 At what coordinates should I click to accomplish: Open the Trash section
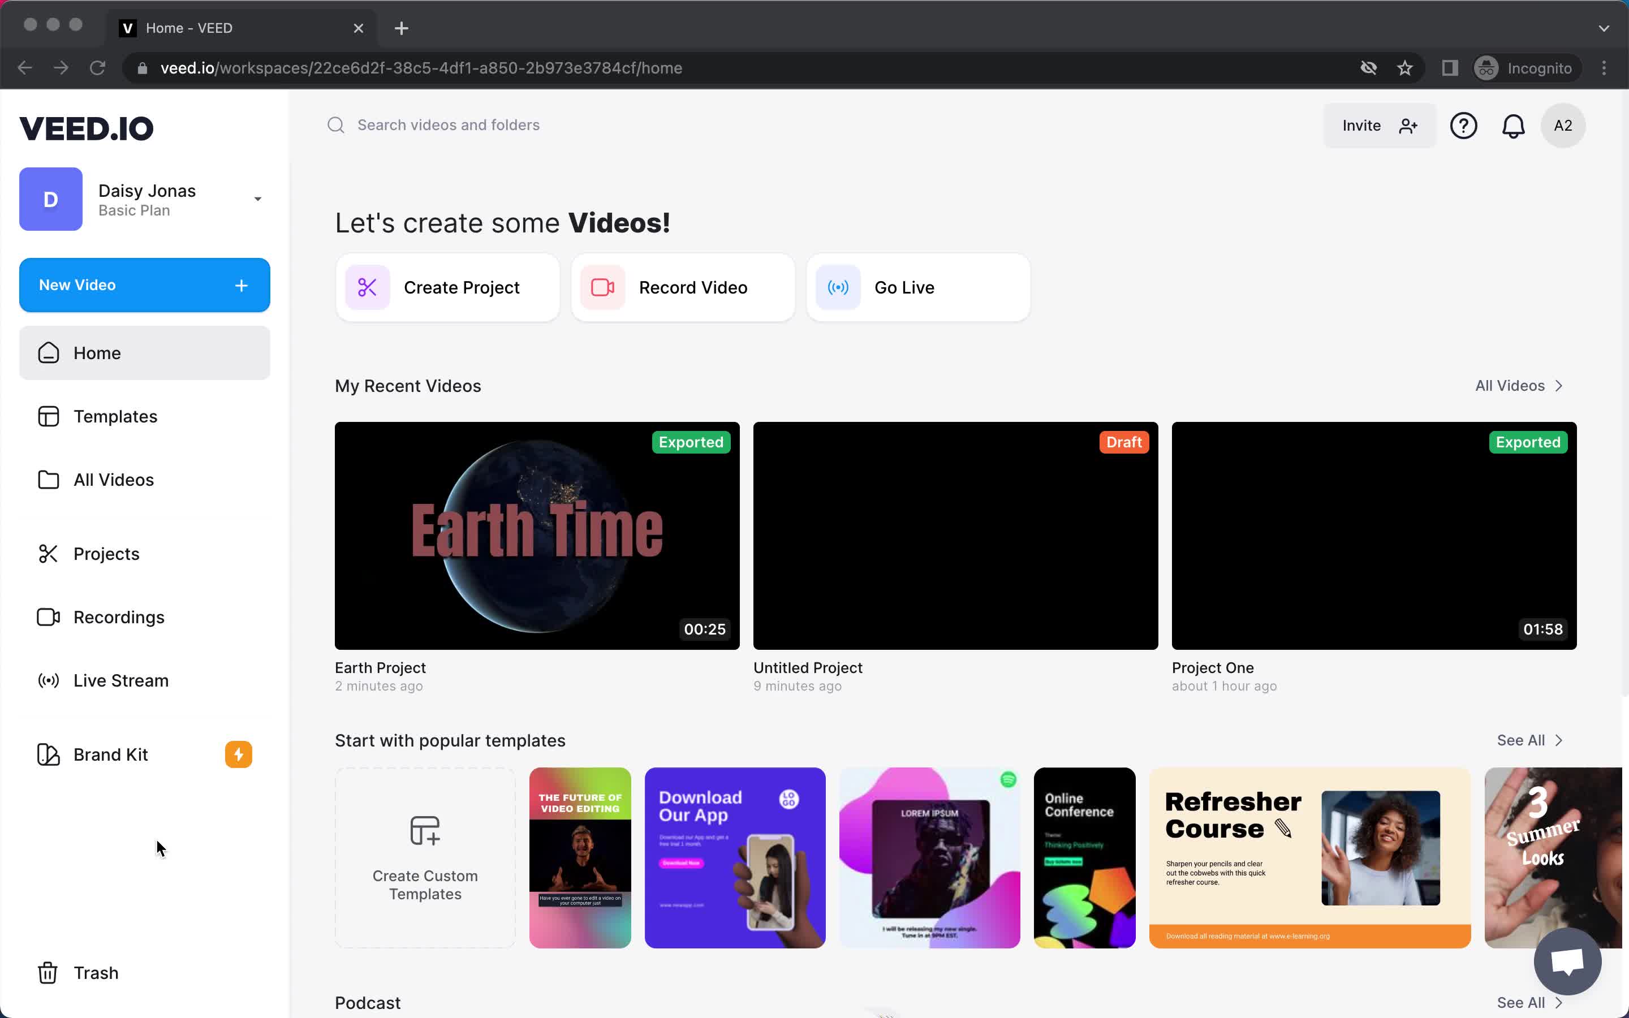(95, 972)
